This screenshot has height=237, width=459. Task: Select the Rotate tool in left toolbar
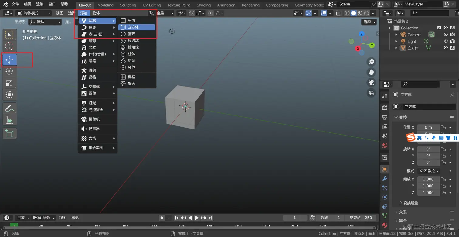click(9, 71)
